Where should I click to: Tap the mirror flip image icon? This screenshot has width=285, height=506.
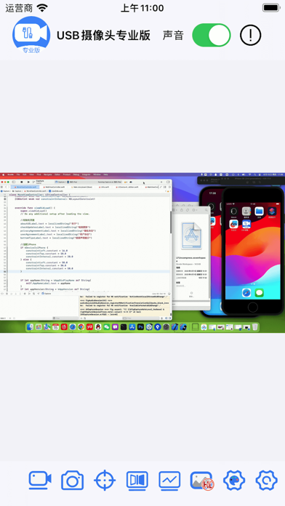[x=137, y=481]
